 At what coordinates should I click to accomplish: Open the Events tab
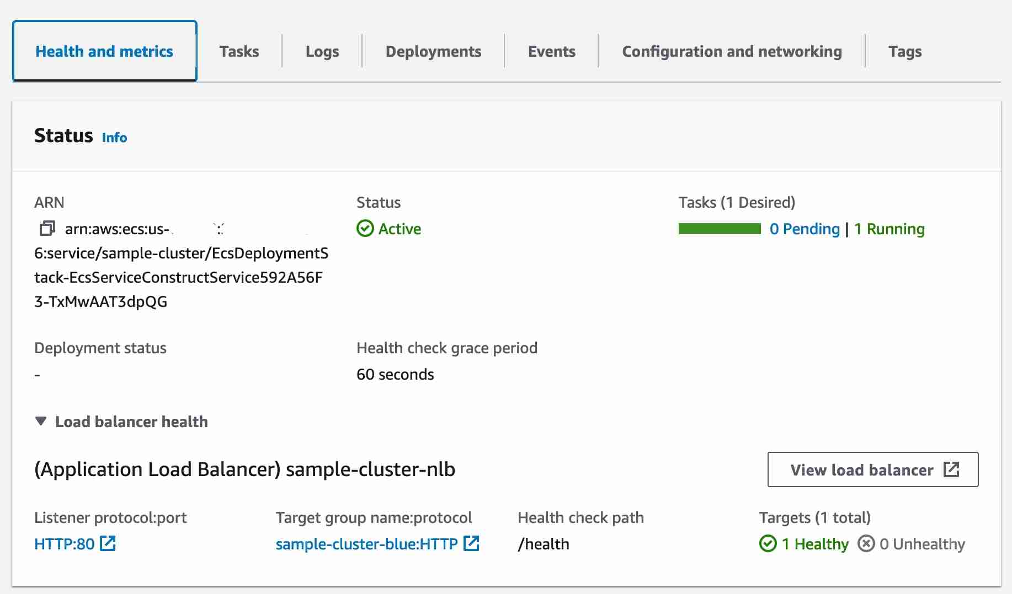551,51
